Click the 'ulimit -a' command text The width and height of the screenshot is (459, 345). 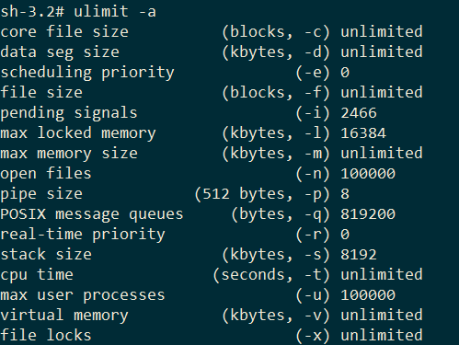pyautogui.click(x=115, y=12)
